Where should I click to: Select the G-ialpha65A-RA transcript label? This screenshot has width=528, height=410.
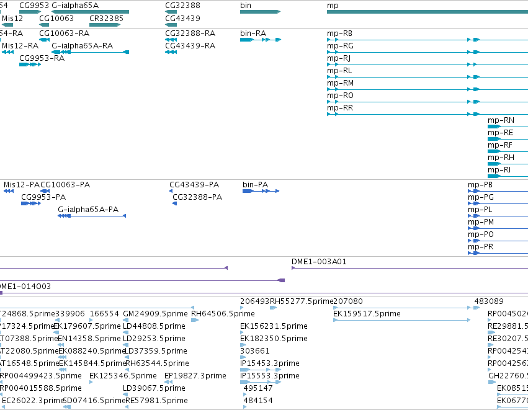click(x=82, y=46)
